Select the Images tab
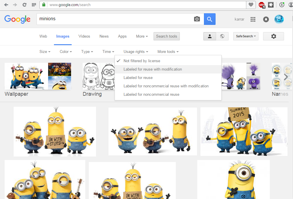The width and height of the screenshot is (293, 199). pos(63,36)
